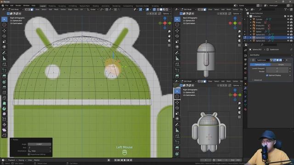Switch to solid shading mode in main viewport
Image resolution: width=294 pixels, height=165 pixels.
(161, 9)
